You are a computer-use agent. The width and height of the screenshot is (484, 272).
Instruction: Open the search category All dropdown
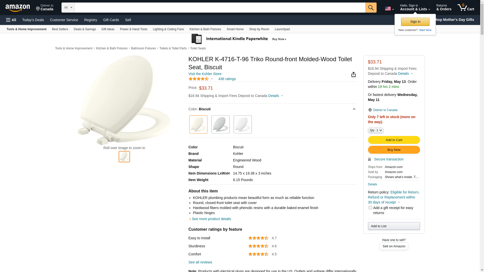[68, 8]
